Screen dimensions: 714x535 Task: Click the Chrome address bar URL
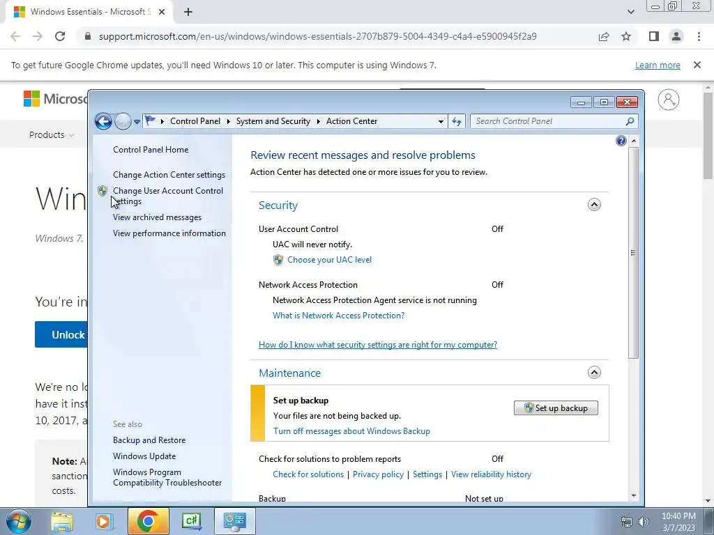pos(317,36)
